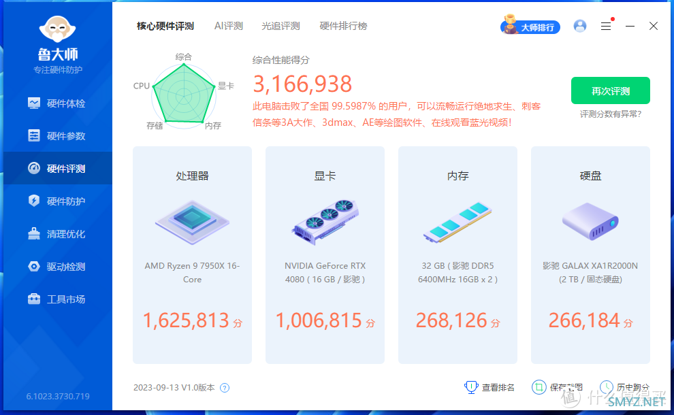Switch to the AI评测 tab

point(229,27)
